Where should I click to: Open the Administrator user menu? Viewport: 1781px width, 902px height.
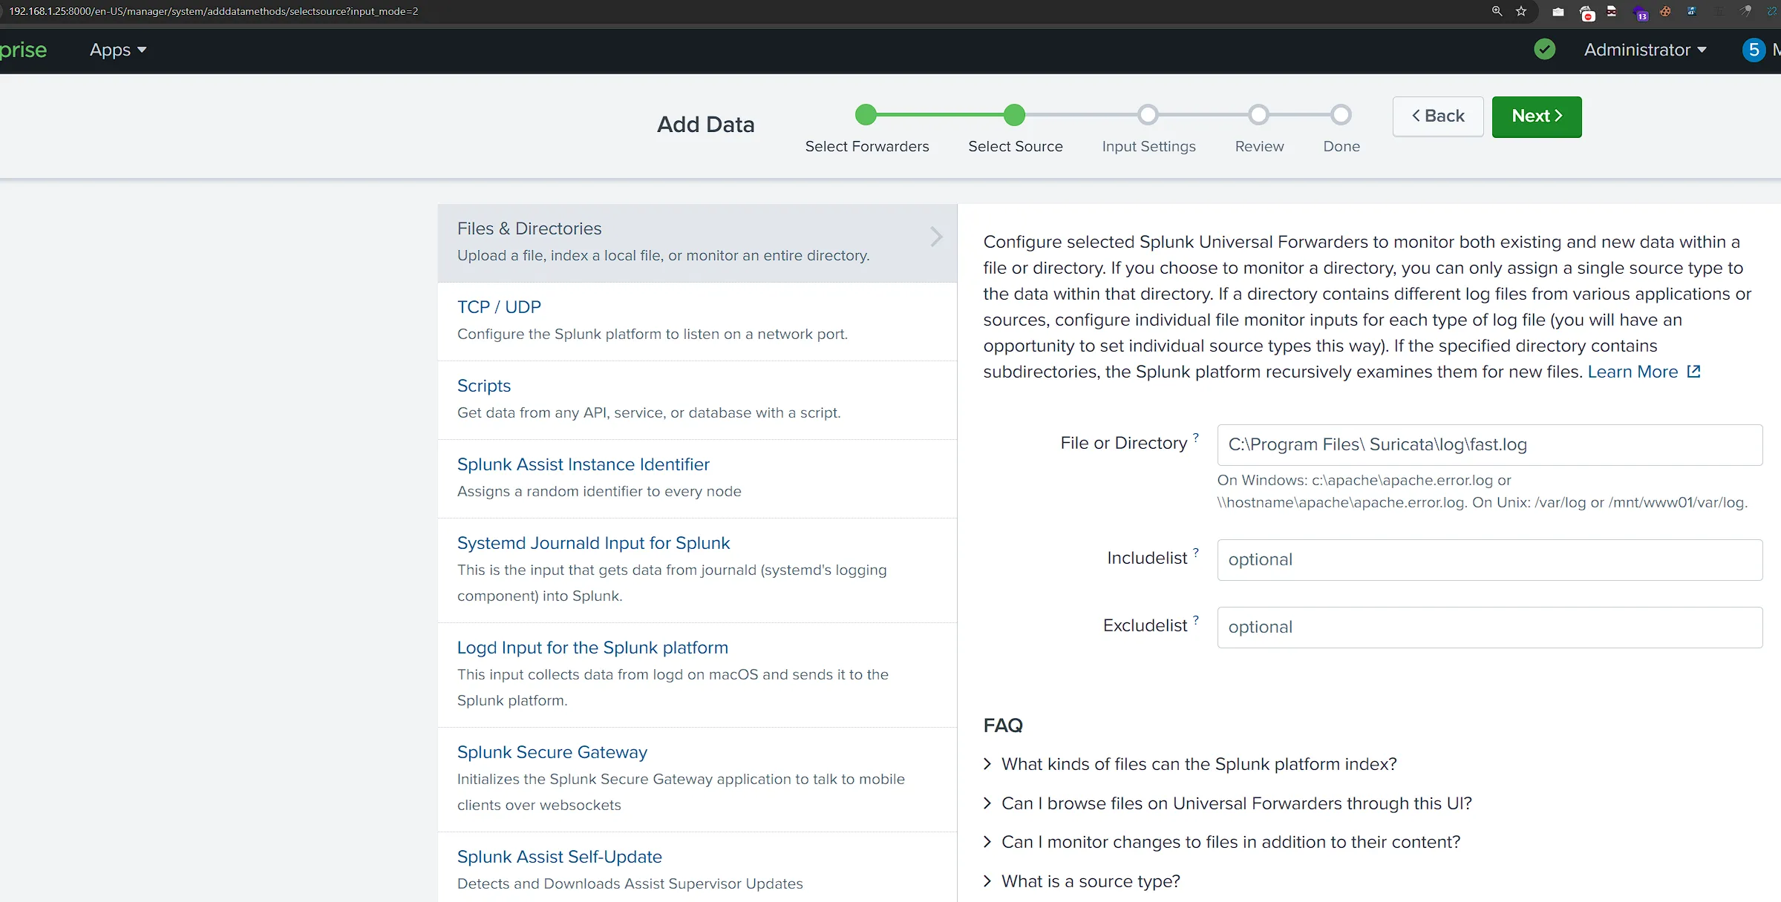tap(1644, 50)
